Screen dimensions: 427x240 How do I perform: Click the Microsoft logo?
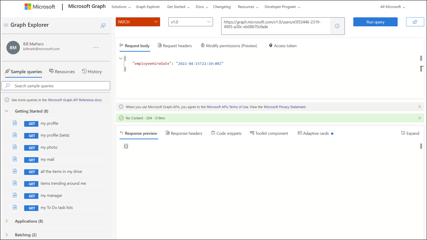(x=40, y=7)
